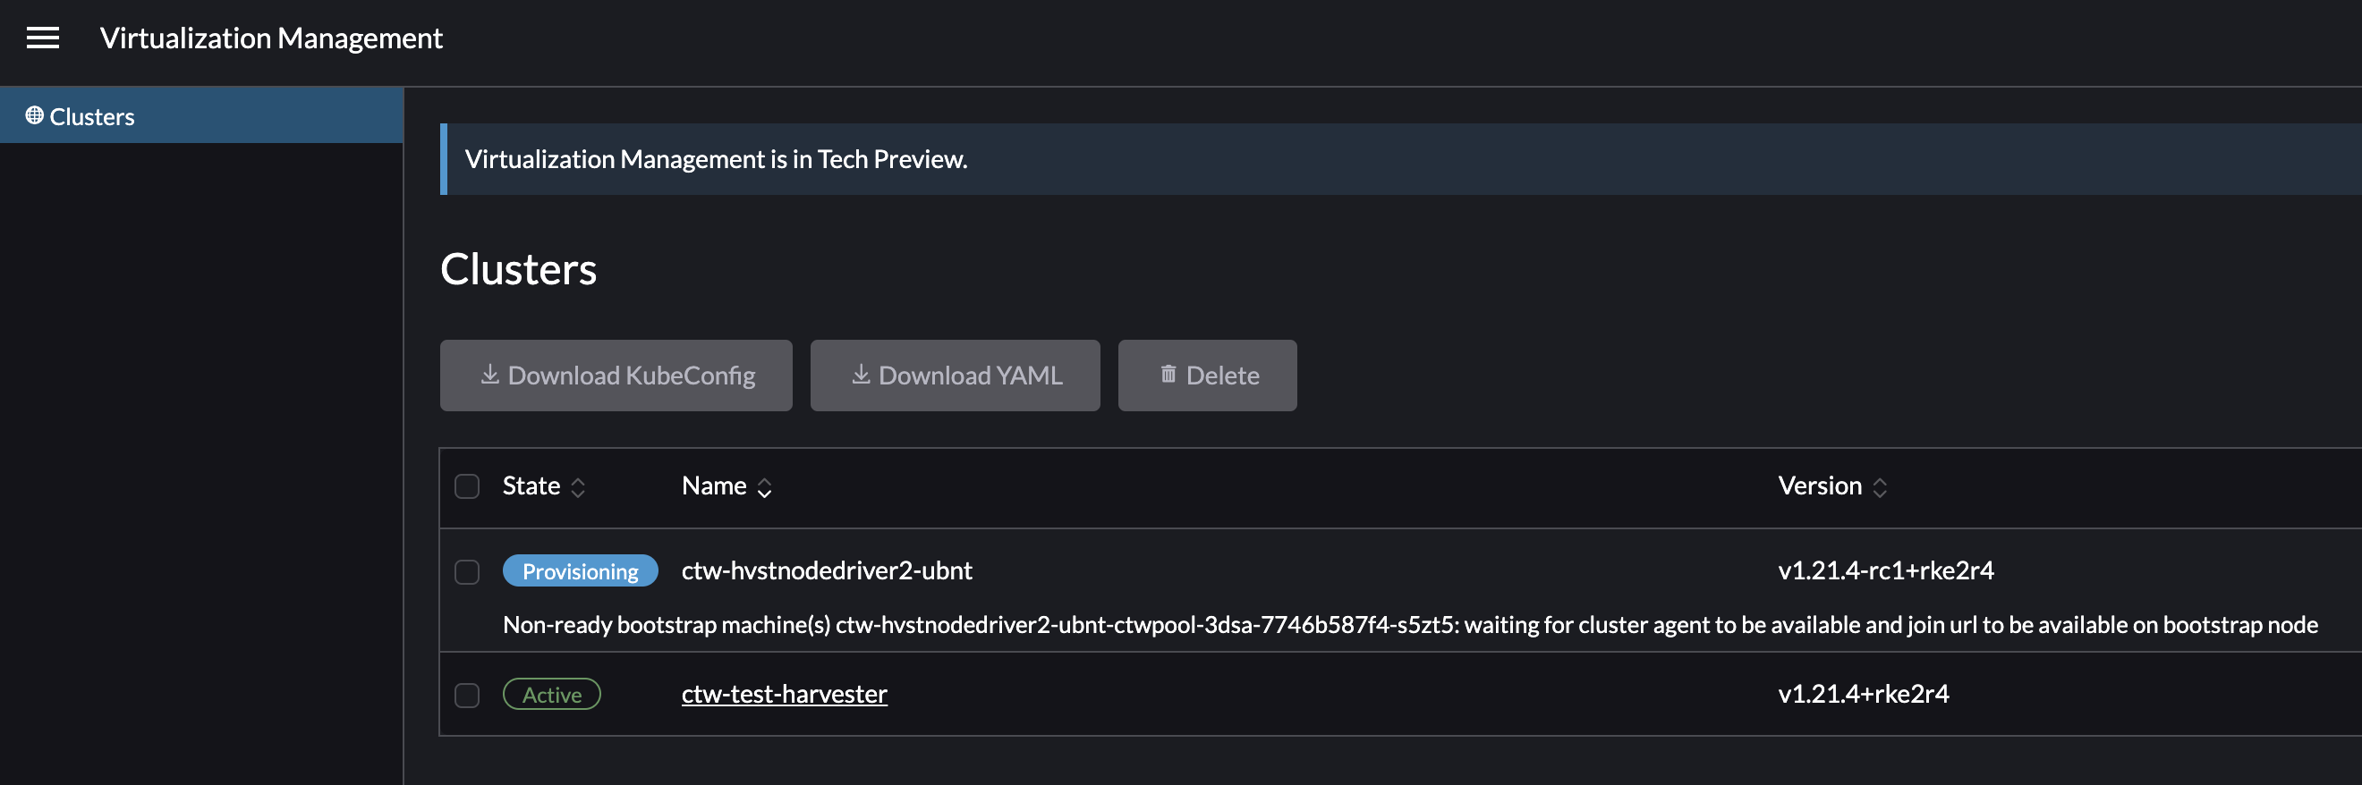Click the Download YAML button
The height and width of the screenshot is (785, 2362).
pyautogui.click(x=955, y=375)
